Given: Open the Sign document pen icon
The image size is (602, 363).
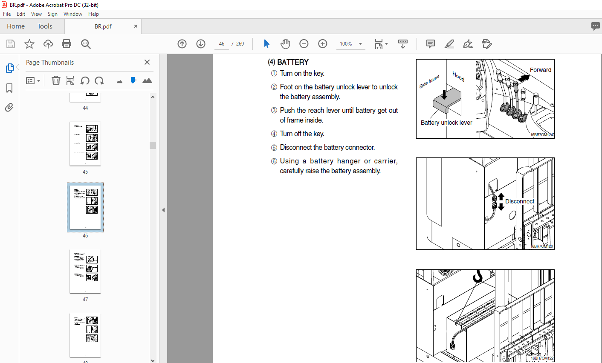Looking at the screenshot, I should pyautogui.click(x=468, y=44).
